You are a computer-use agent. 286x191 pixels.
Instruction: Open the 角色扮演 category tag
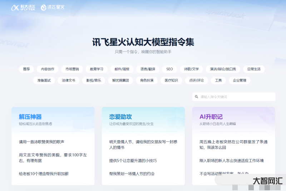tap(147, 80)
